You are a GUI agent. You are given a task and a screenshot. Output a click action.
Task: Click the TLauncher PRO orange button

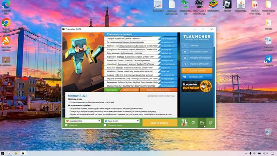point(197,71)
